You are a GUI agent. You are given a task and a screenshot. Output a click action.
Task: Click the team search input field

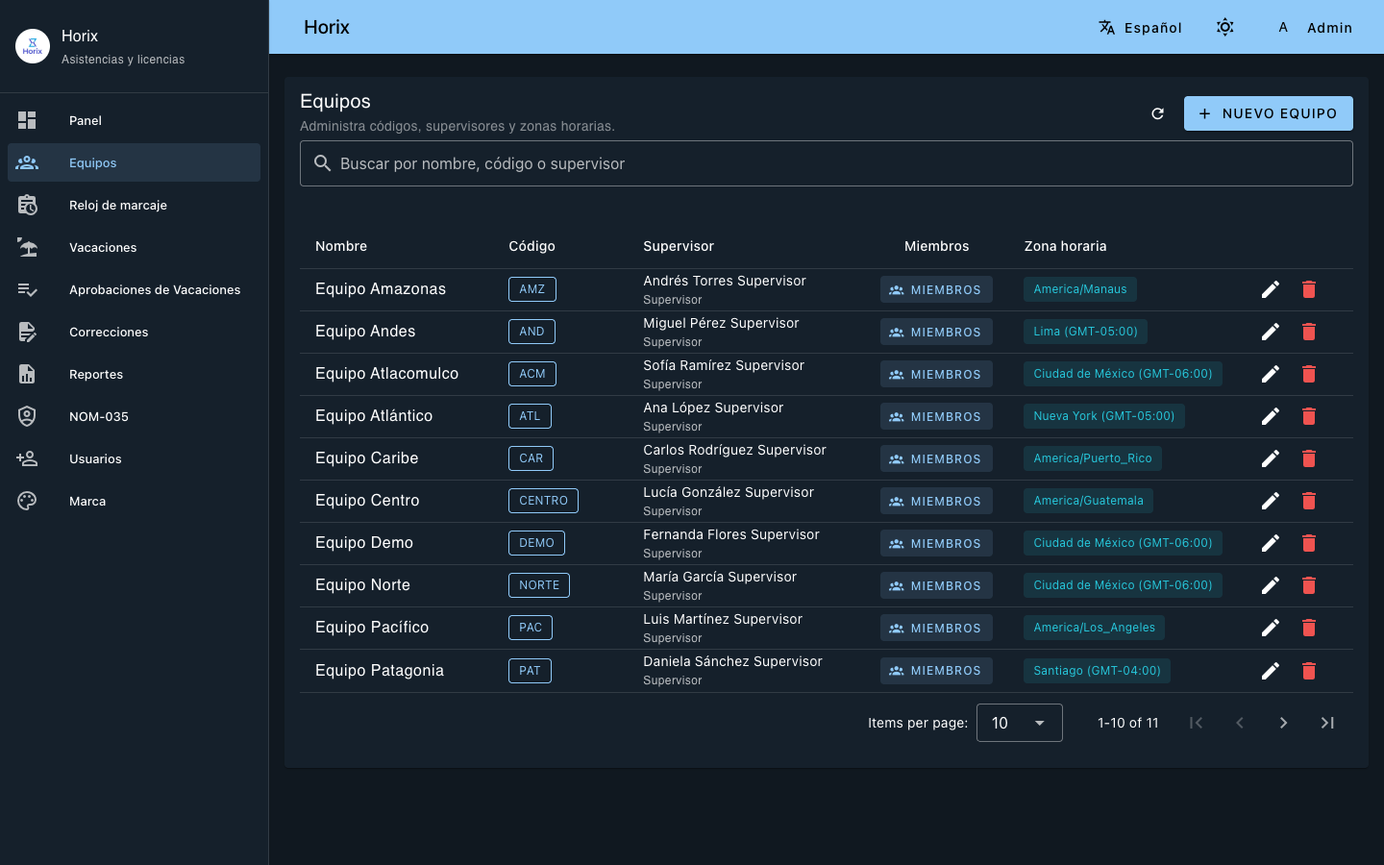pyautogui.click(x=827, y=163)
